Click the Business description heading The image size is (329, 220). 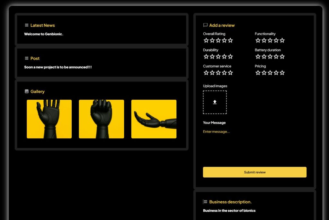[x=230, y=202]
